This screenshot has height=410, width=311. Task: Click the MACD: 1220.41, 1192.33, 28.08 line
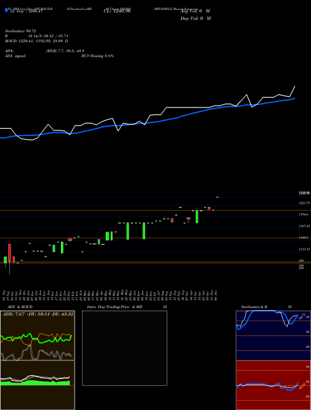[37, 41]
